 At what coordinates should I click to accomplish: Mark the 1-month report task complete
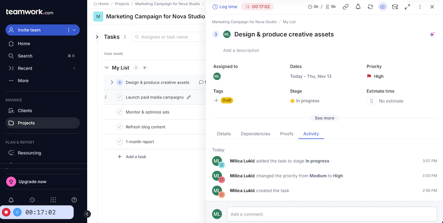pos(120,142)
